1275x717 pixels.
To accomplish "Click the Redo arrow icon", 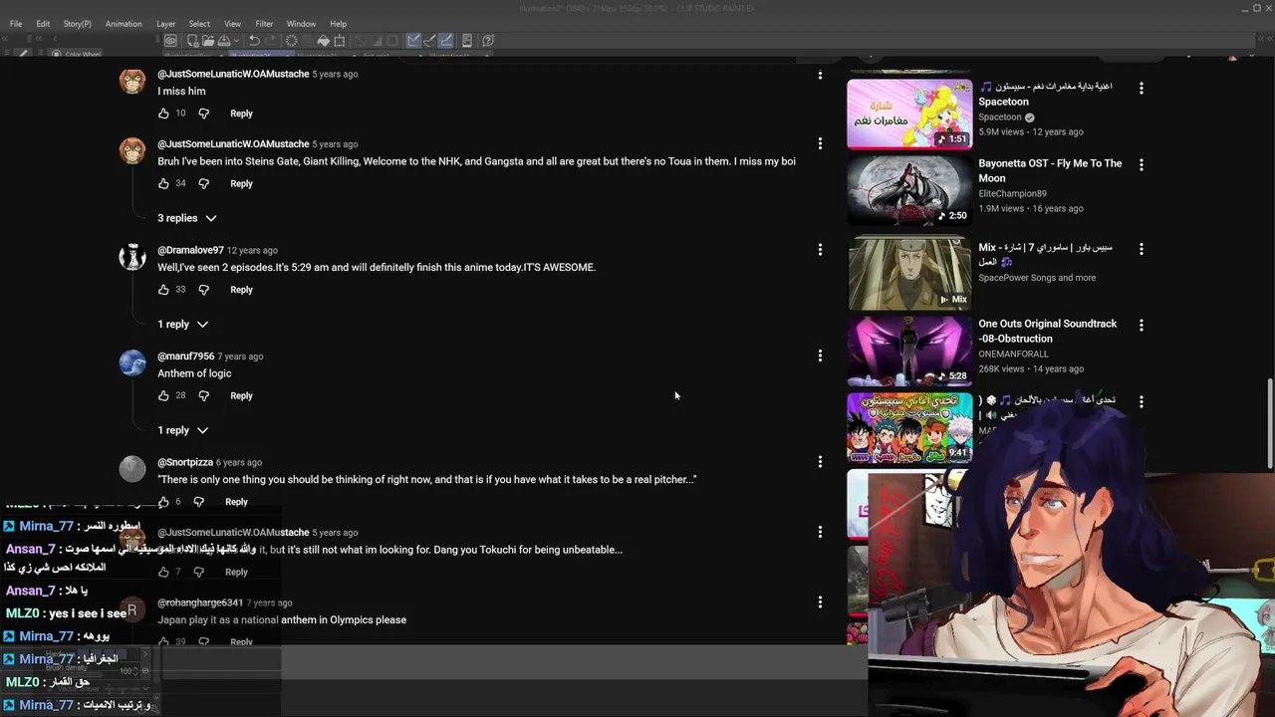I will click(270, 41).
